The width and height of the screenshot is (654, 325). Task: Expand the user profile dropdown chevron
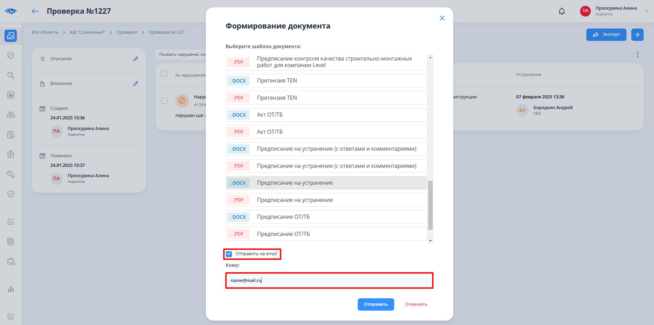coord(647,11)
